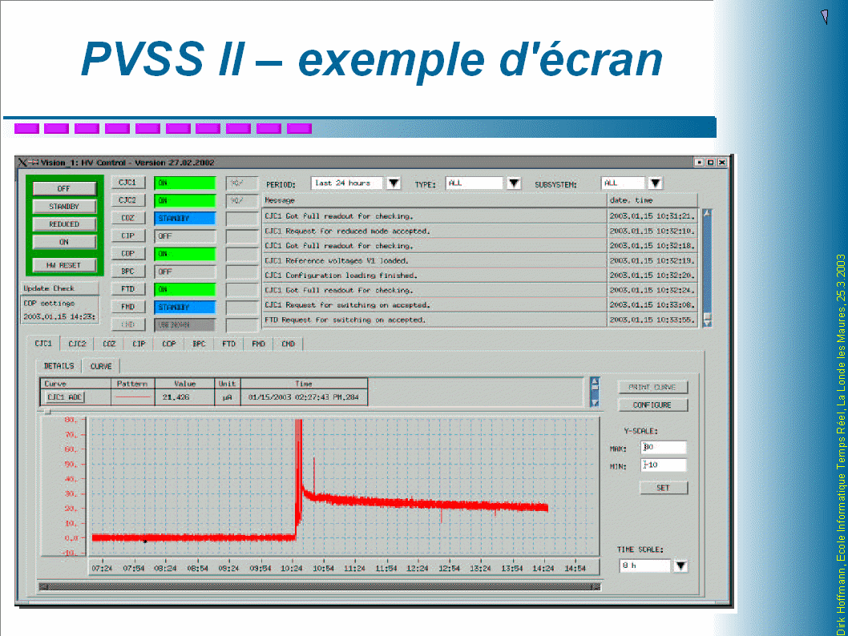Click the message list scroll-down arrow
The image size is (848, 636).
click(x=707, y=323)
